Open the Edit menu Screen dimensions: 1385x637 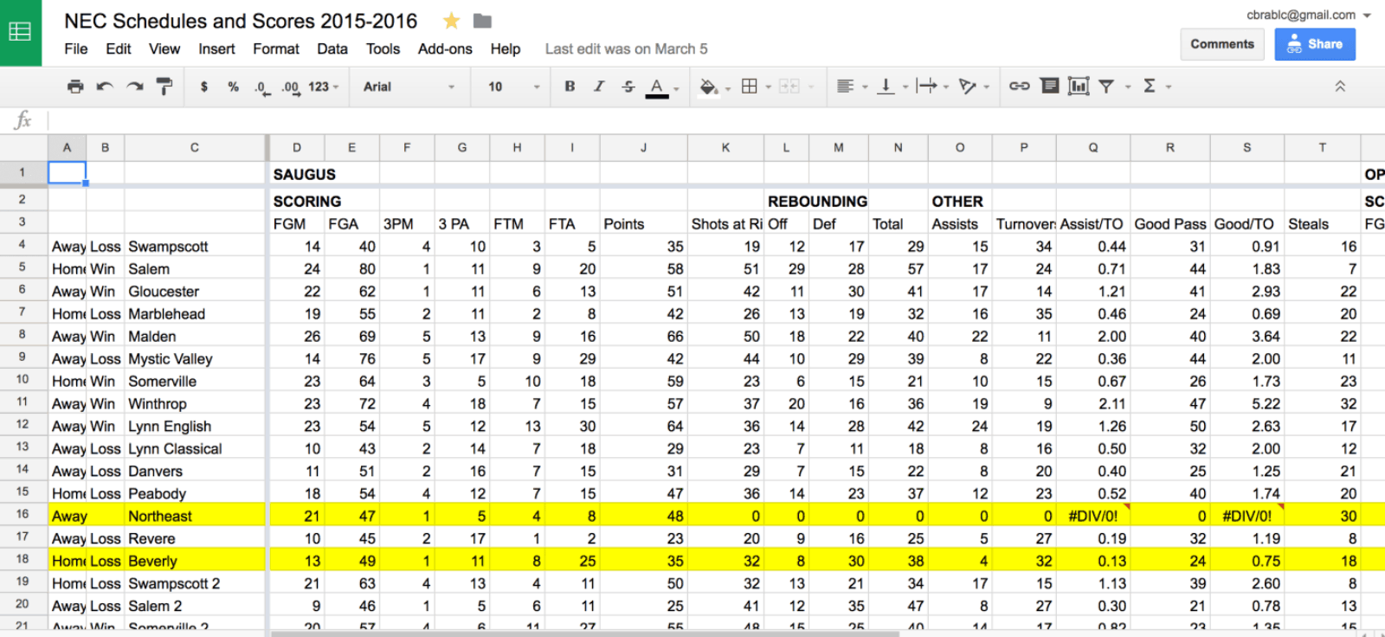click(119, 49)
